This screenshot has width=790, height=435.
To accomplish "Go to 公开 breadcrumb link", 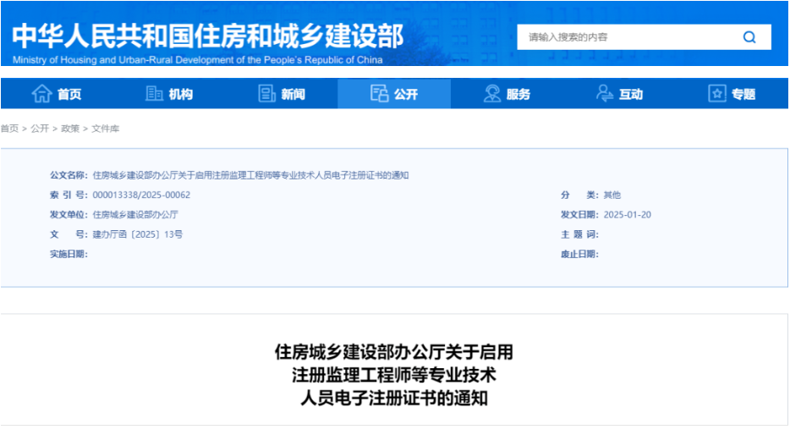I will [40, 129].
